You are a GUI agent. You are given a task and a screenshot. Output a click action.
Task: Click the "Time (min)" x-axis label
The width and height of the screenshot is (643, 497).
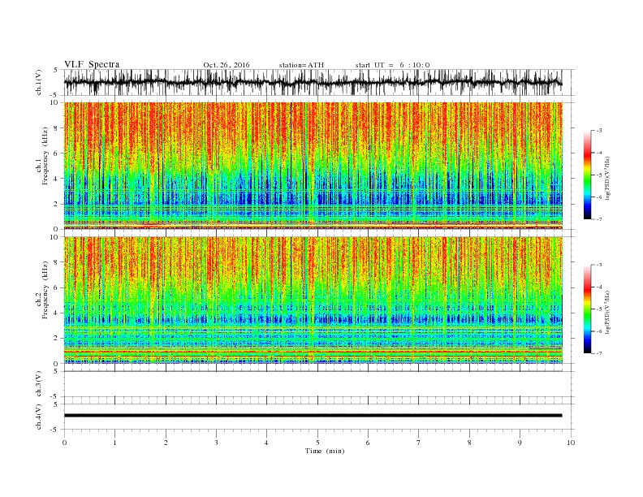325,451
